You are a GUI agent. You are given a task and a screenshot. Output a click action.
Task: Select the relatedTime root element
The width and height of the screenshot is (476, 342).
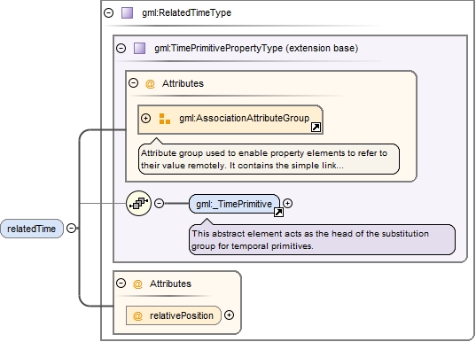coord(32,229)
